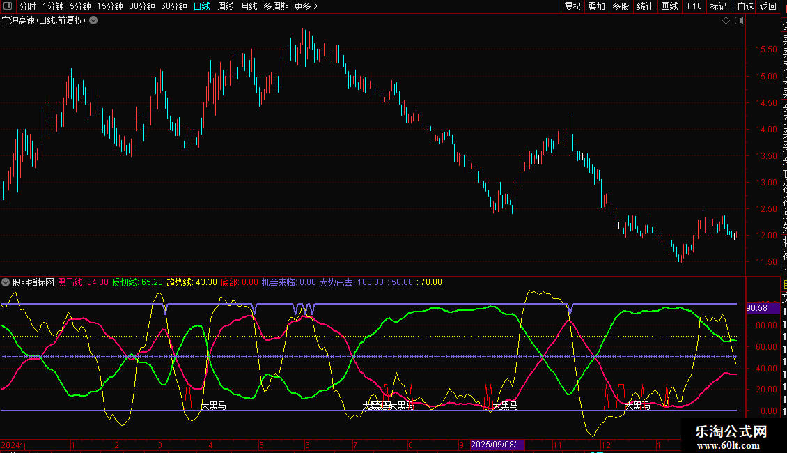The width and height of the screenshot is (787, 453).
Task: Switch to 多周期 multi-period view
Action: 276,6
